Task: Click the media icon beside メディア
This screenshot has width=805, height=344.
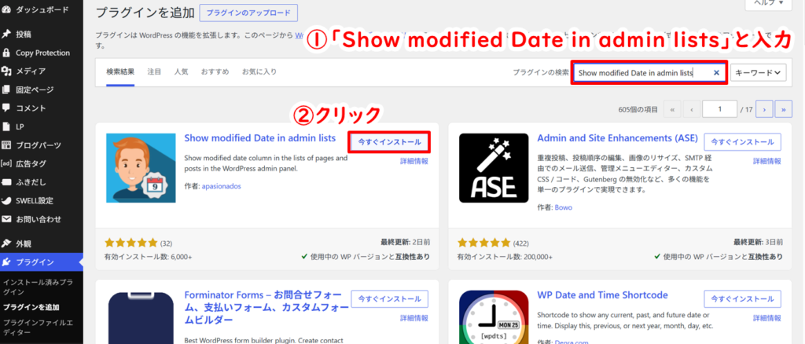Action: coord(6,71)
